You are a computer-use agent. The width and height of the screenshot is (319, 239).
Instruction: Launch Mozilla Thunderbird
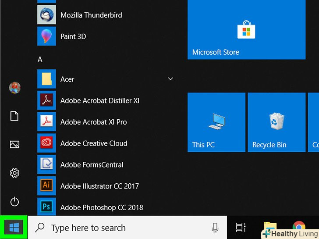pos(91,15)
